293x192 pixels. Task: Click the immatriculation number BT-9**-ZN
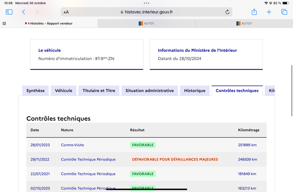pyautogui.click(x=105, y=59)
